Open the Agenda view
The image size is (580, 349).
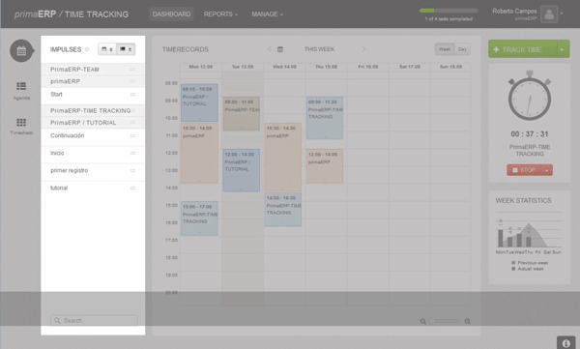click(x=21, y=91)
